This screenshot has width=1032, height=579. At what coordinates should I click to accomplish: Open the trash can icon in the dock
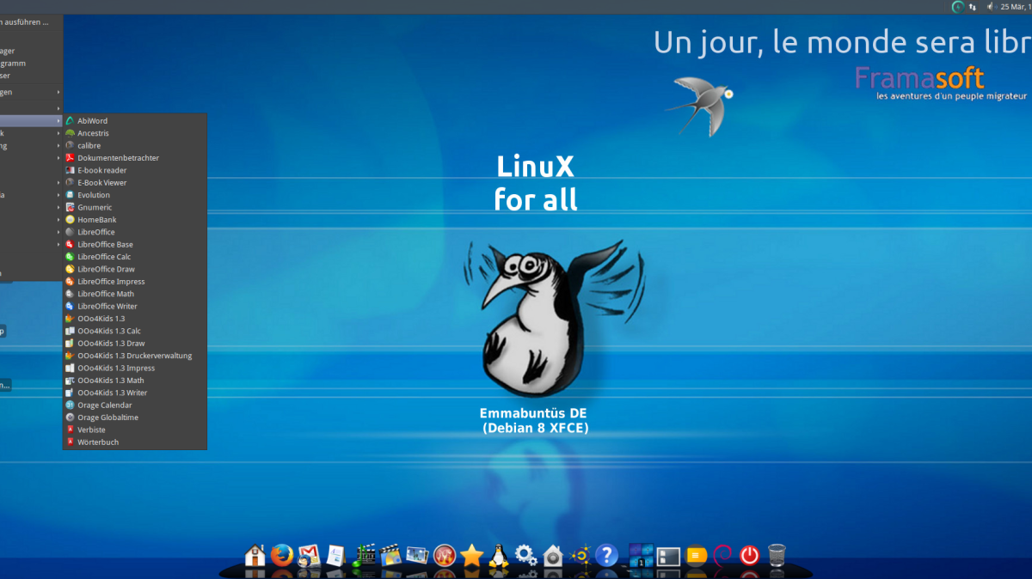point(777,556)
